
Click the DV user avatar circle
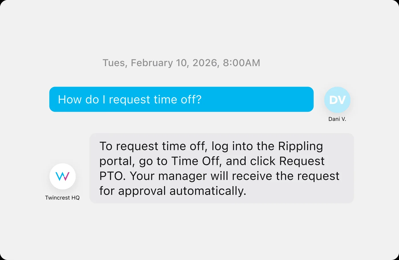(337, 100)
